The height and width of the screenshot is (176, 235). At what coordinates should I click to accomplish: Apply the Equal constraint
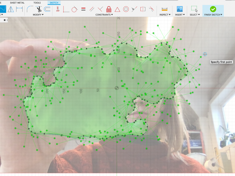83,9
